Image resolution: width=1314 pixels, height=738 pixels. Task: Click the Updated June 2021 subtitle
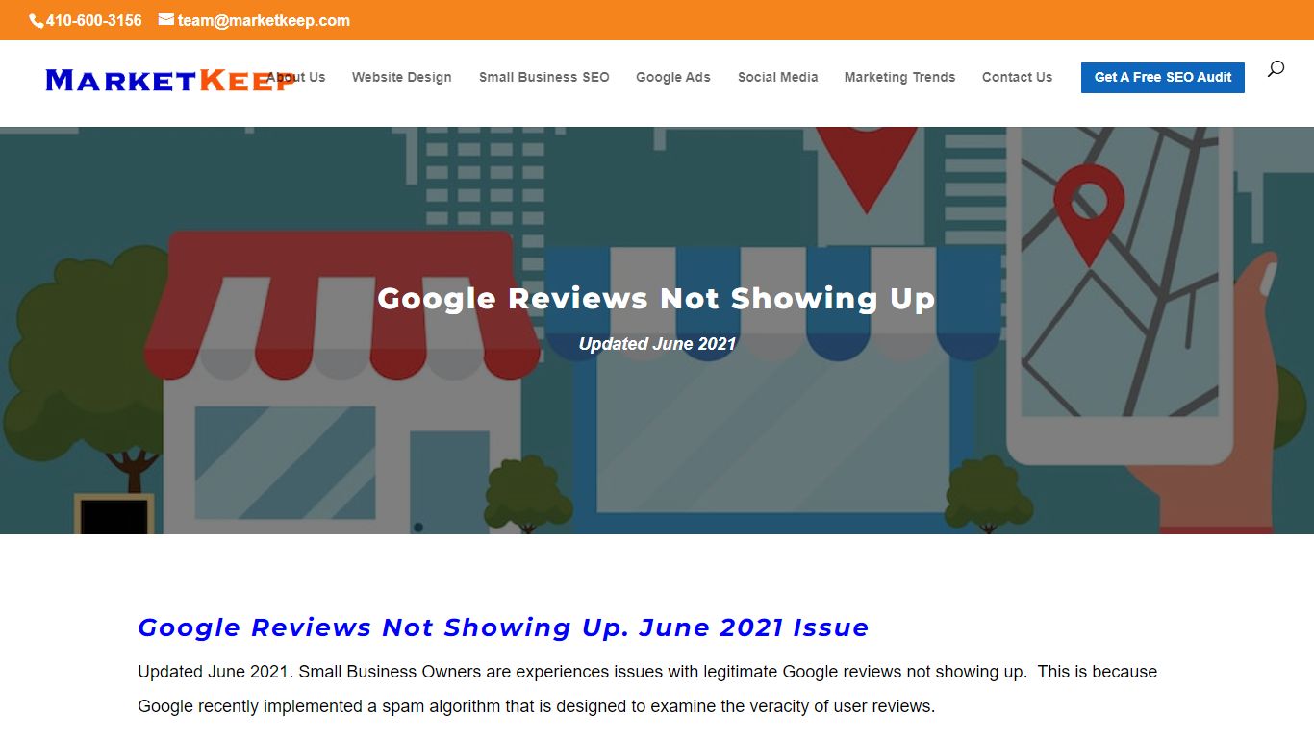pyautogui.click(x=657, y=344)
